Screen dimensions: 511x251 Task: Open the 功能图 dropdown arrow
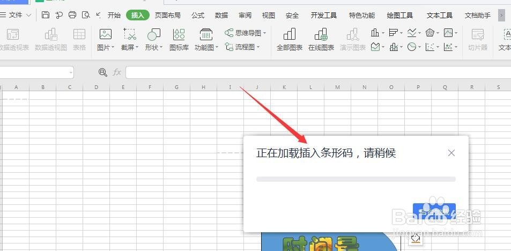[x=217, y=47]
